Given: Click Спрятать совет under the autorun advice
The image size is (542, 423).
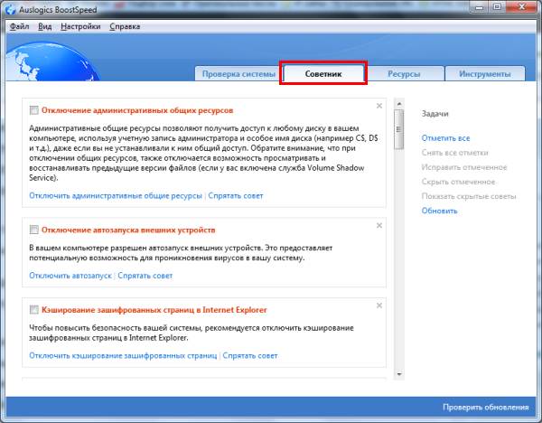Looking at the screenshot, I should tap(145, 276).
